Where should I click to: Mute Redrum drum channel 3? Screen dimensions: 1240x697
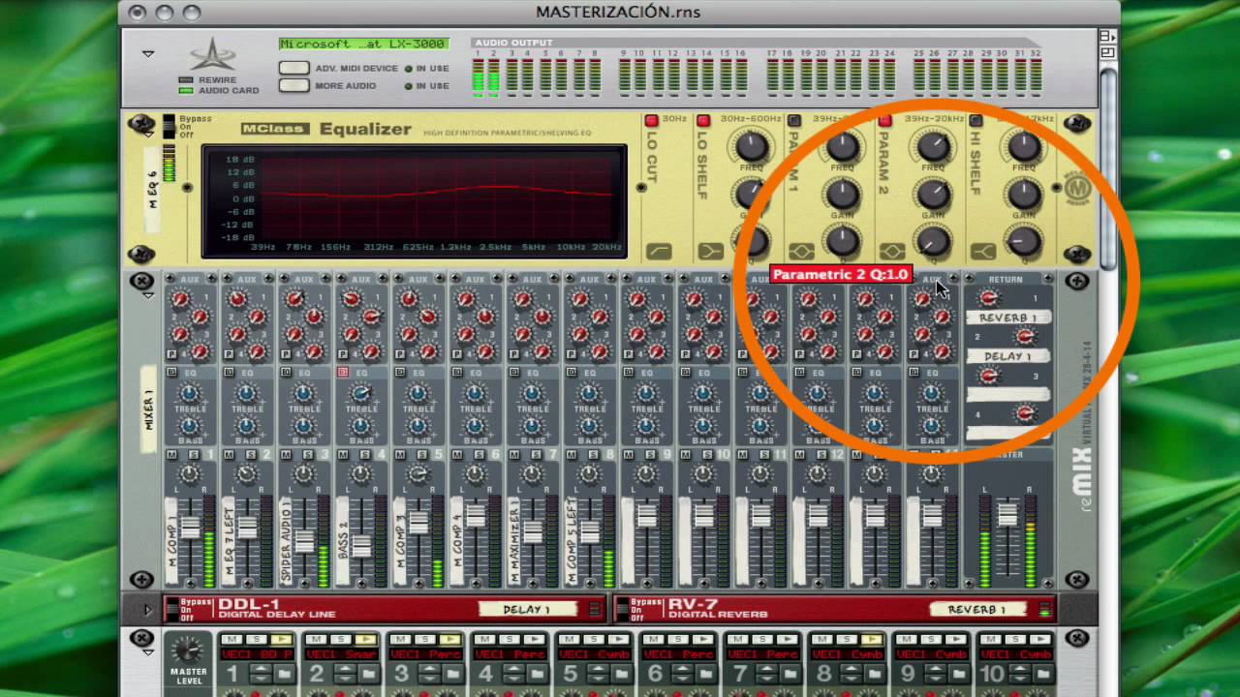click(x=399, y=640)
